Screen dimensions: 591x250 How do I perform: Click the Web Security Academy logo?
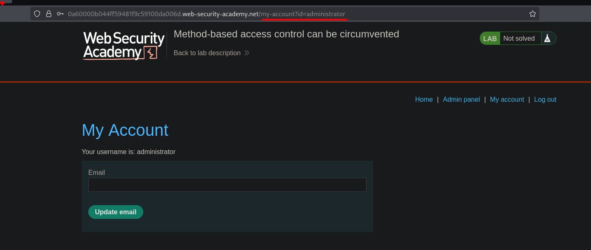(124, 46)
